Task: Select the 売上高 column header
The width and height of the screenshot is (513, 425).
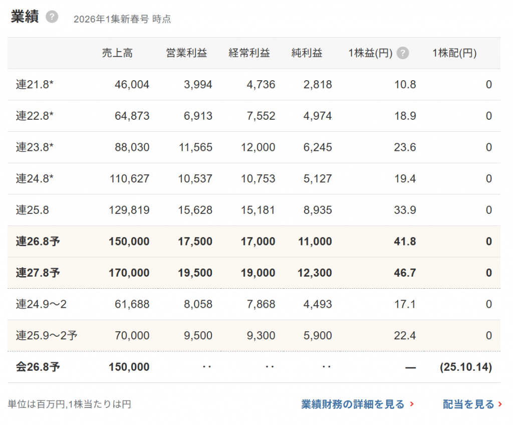Action: (x=117, y=53)
